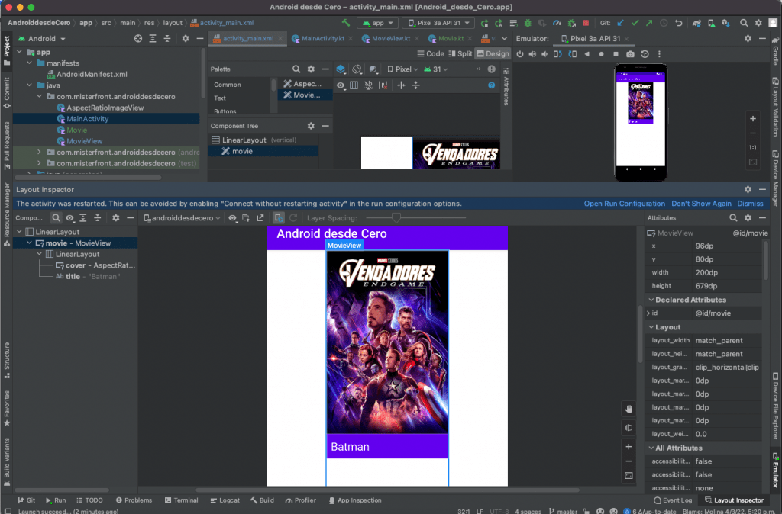The height and width of the screenshot is (514, 782).
Task: Open the App Inspection tool window
Action: [355, 500]
